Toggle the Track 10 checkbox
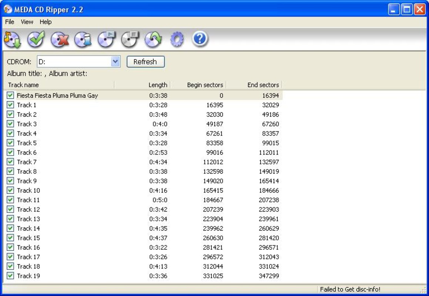This screenshot has height=296, width=429. click(10, 190)
